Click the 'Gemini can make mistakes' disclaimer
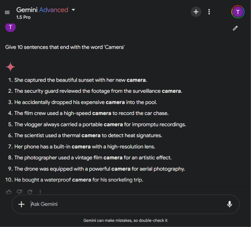 (126, 221)
